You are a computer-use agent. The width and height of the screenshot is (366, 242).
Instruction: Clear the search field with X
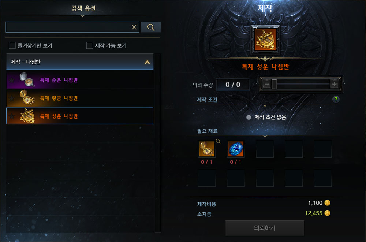[134, 27]
